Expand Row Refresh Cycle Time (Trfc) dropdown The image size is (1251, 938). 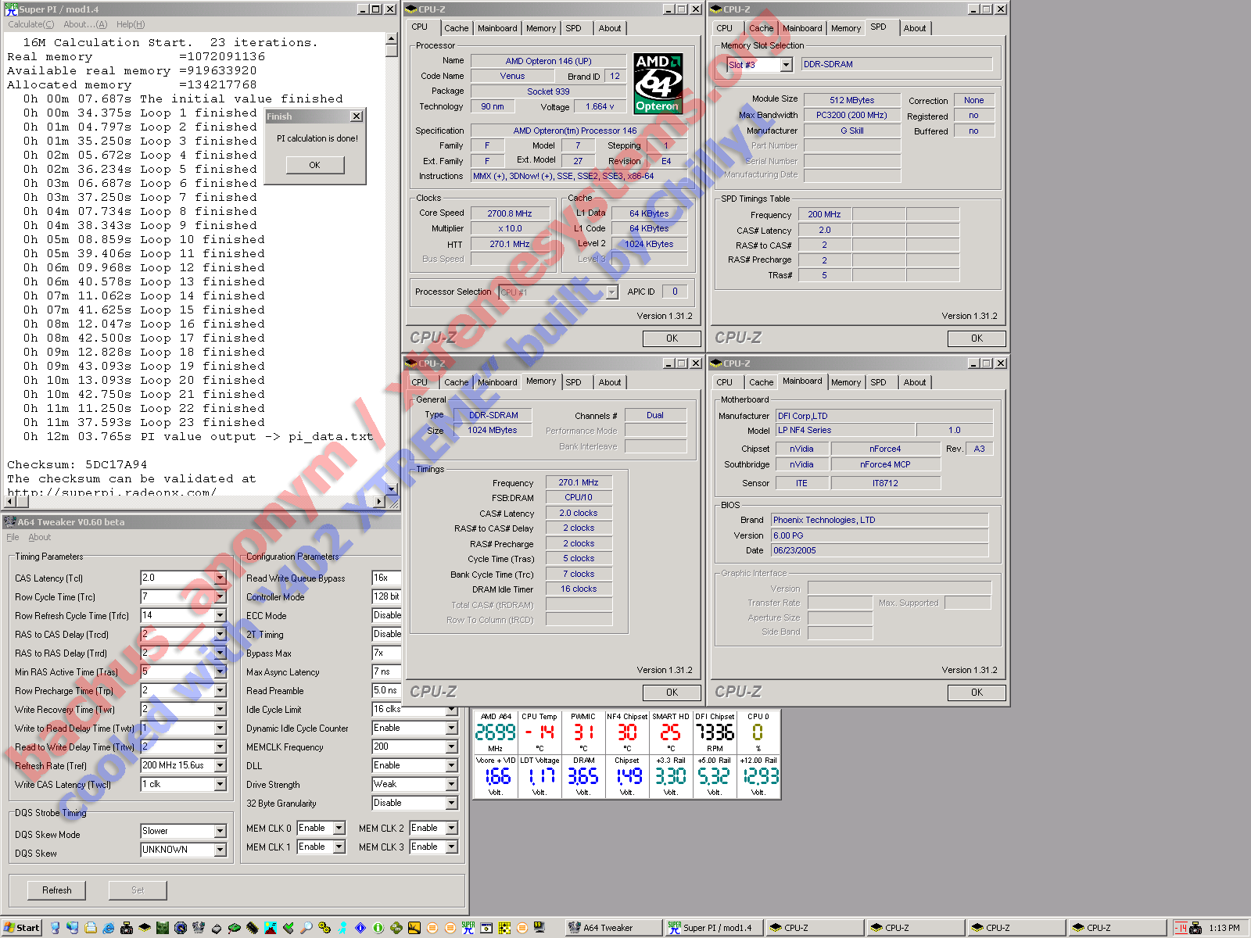(x=220, y=616)
